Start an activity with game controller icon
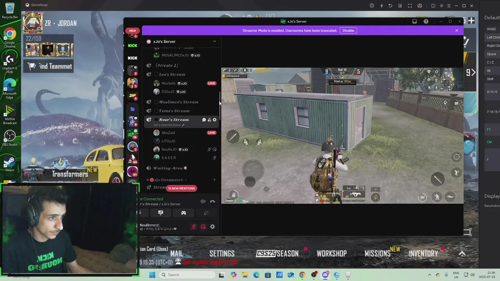The image size is (500, 281). (x=184, y=213)
